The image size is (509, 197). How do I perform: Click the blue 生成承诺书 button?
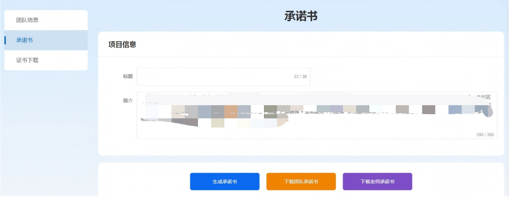(224, 181)
